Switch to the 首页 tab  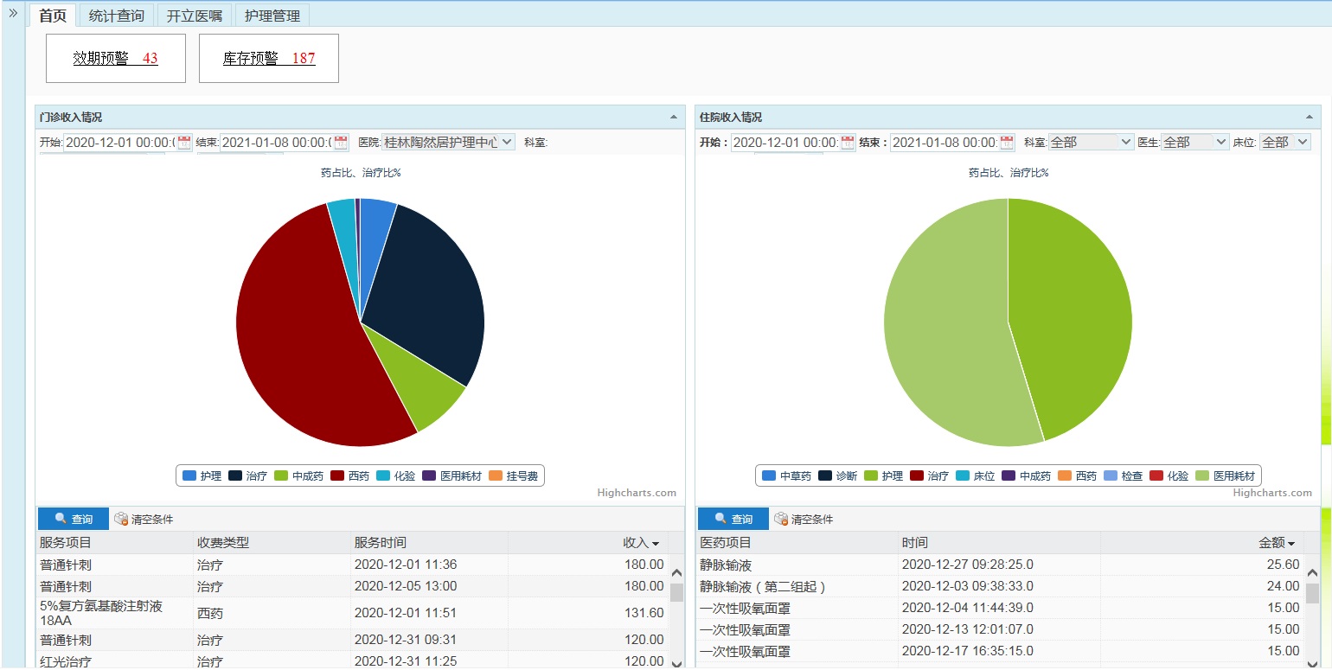[53, 16]
